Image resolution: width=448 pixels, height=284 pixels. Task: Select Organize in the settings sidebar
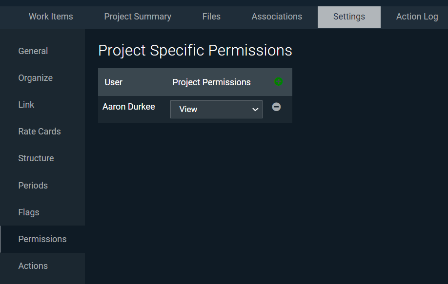35,78
